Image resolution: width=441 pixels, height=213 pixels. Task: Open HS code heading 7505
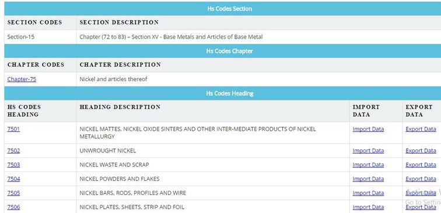tap(13, 193)
